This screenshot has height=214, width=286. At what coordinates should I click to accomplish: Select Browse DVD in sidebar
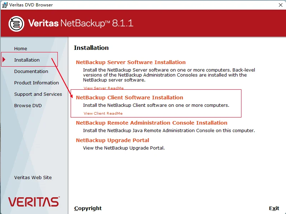[x=28, y=106]
